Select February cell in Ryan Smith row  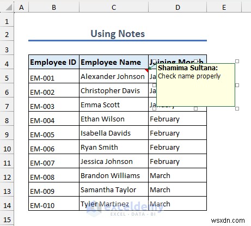[x=177, y=147]
